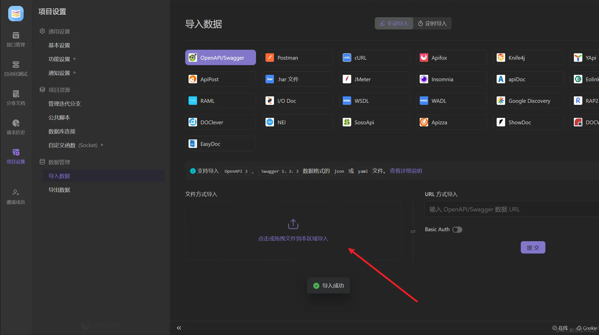This screenshot has width=599, height=335.
Task: Click the 提交 button
Action: [533, 247]
